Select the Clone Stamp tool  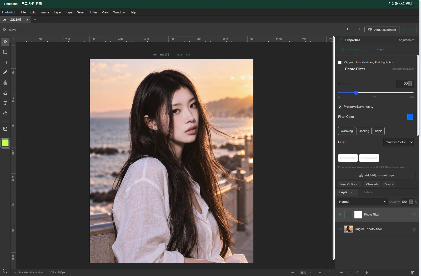(x=5, y=83)
